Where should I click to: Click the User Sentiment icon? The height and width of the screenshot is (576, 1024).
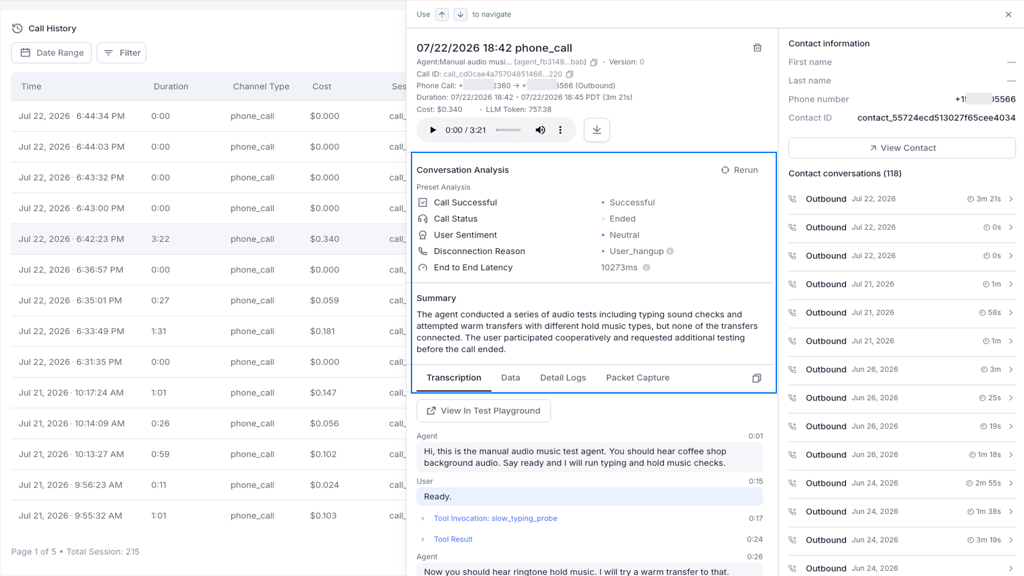(422, 235)
